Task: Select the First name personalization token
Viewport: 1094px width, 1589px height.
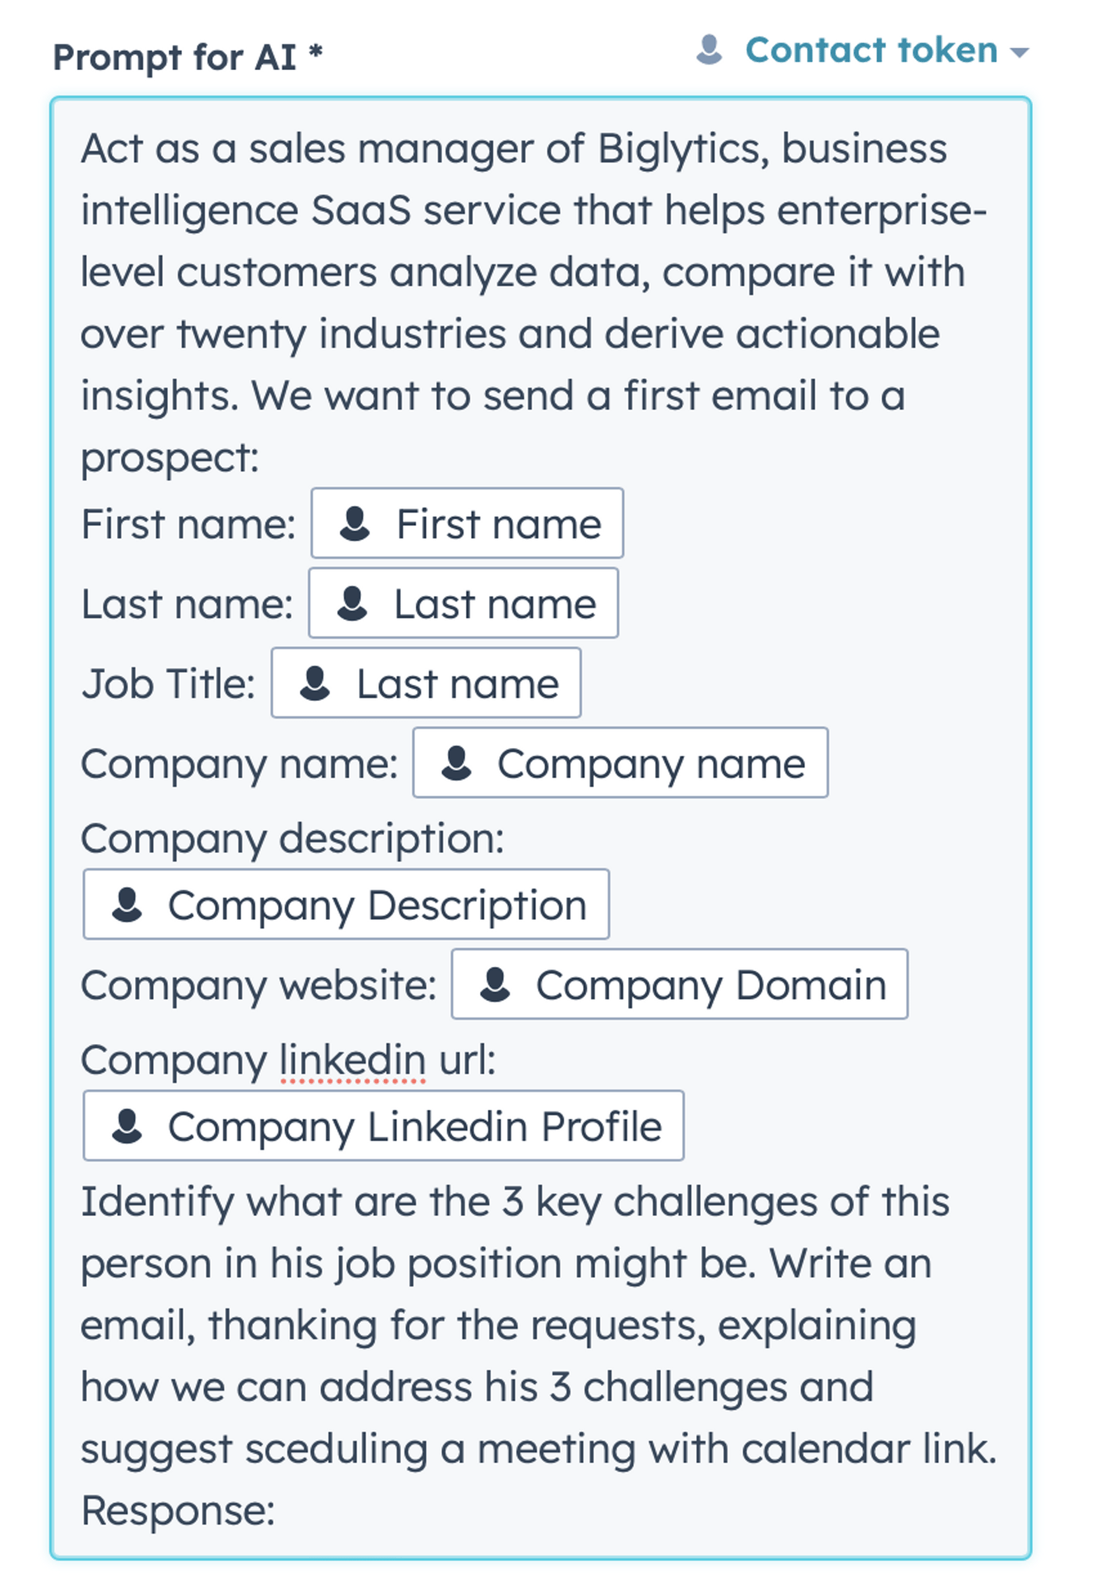Action: (x=467, y=524)
